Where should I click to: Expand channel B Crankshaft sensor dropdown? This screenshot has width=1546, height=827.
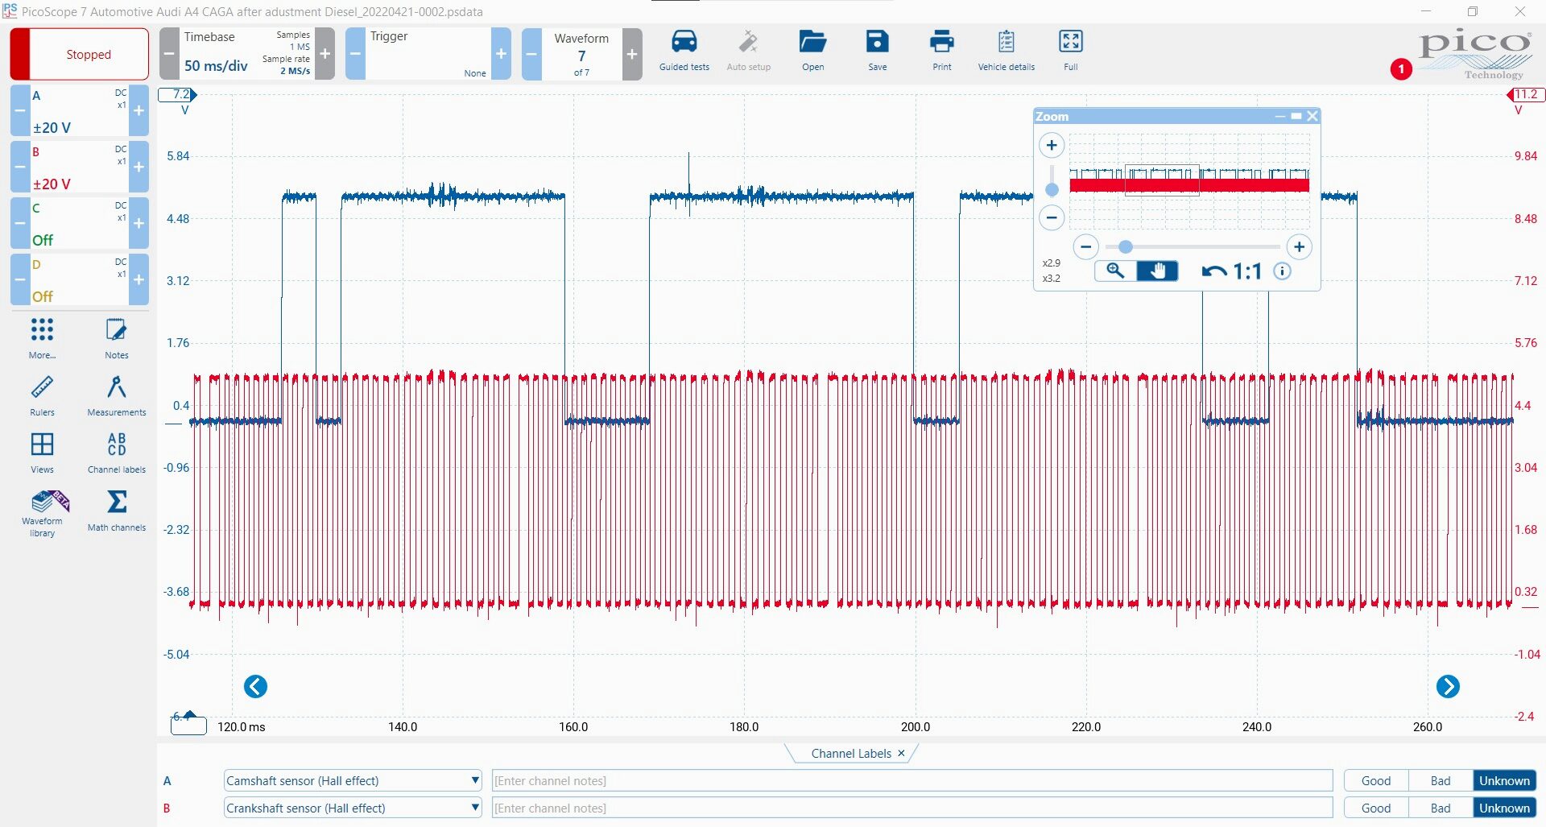point(475,808)
